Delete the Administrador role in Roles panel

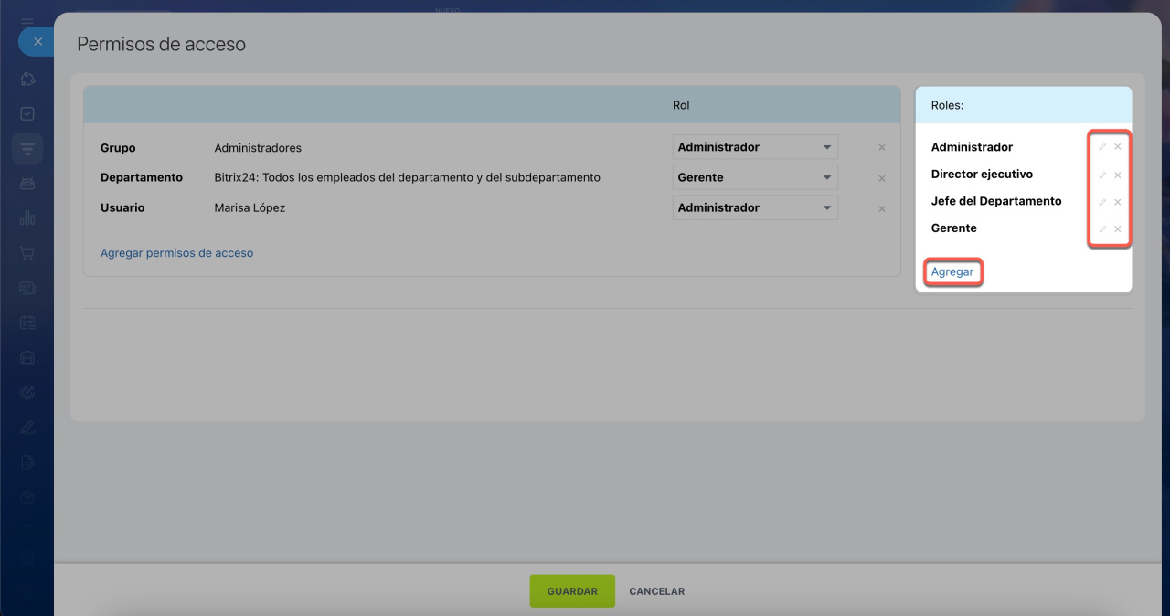point(1118,147)
